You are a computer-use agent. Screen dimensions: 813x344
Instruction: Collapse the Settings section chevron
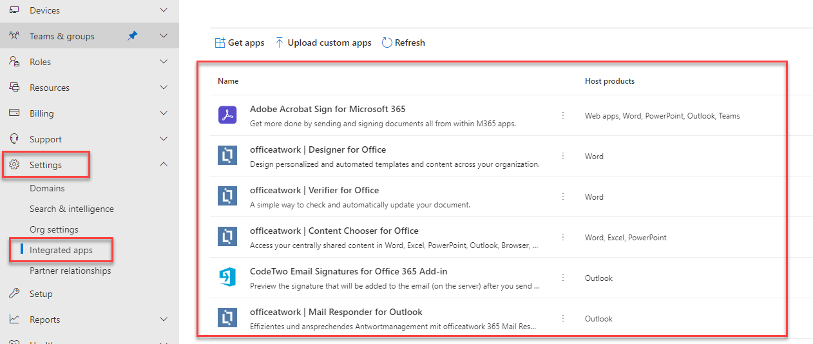coord(164,165)
